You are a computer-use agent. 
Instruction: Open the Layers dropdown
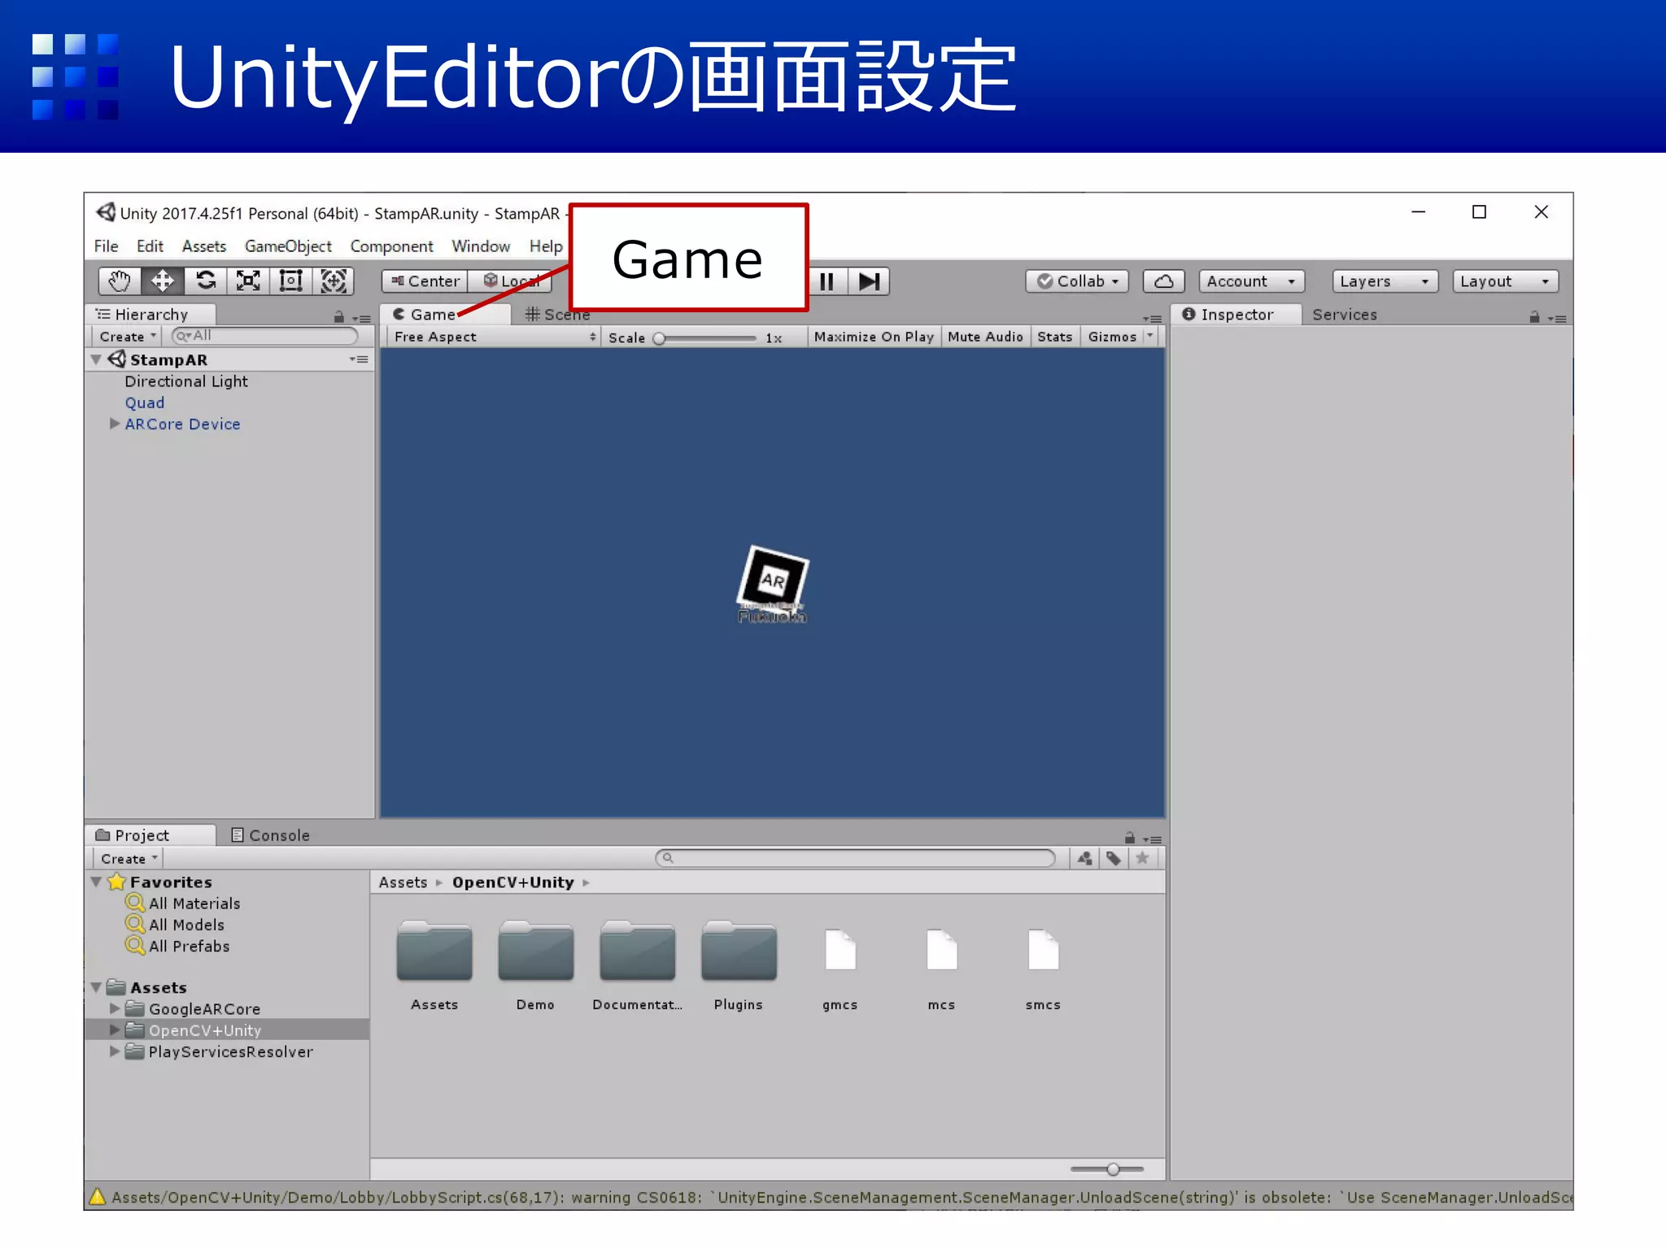[1385, 281]
